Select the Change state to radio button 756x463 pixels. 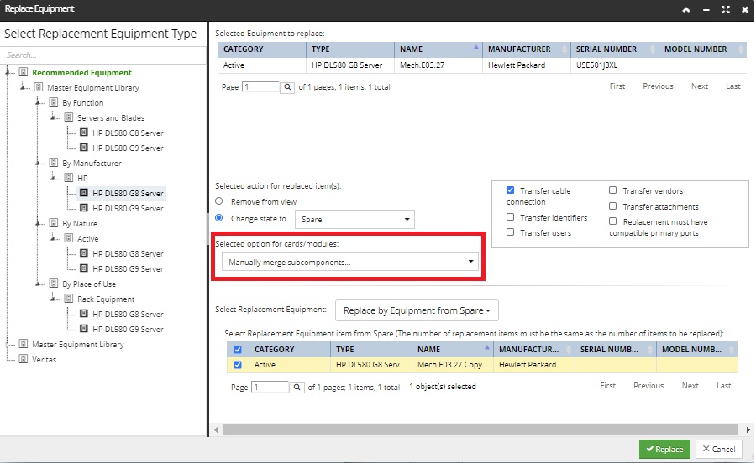tap(219, 218)
